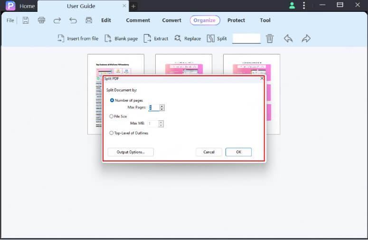This screenshot has width=368, height=240.
Task: Select the User Guide tab
Action: tap(81, 6)
